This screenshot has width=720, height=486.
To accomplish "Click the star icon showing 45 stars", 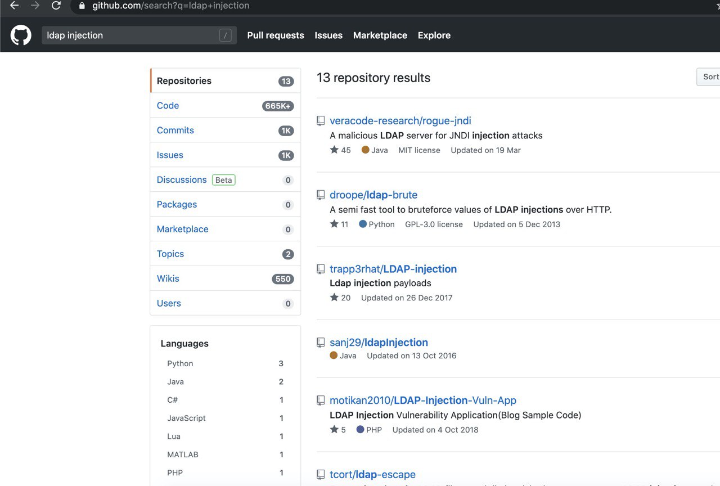I will (x=334, y=150).
